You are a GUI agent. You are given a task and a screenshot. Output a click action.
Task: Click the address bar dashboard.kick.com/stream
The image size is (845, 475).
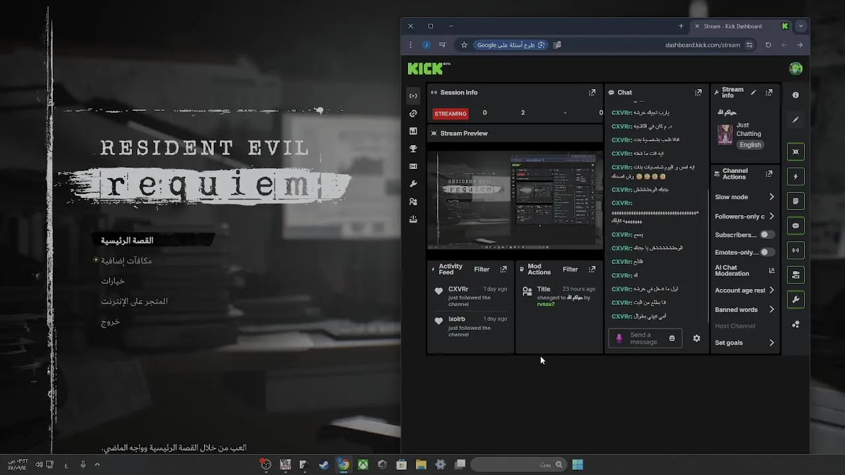[702, 45]
